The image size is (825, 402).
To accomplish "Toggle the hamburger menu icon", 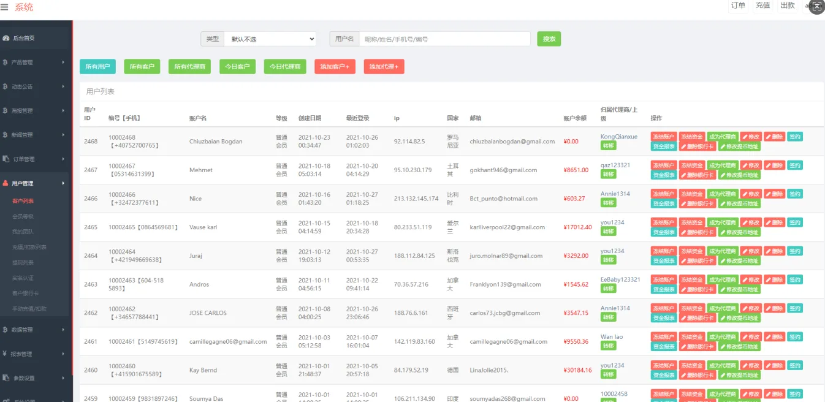I will pos(5,7).
